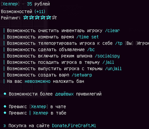Image resolution: width=149 pixels, height=129 pixels.
Task: Click the (+11) features count
Action: point(40,11)
